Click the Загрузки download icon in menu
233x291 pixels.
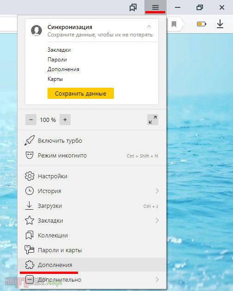click(x=29, y=206)
